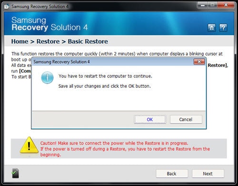Viewport: 238px width, 186px height.
Task: Click the bold 'Restore],' text in the description
Action: 218,65
